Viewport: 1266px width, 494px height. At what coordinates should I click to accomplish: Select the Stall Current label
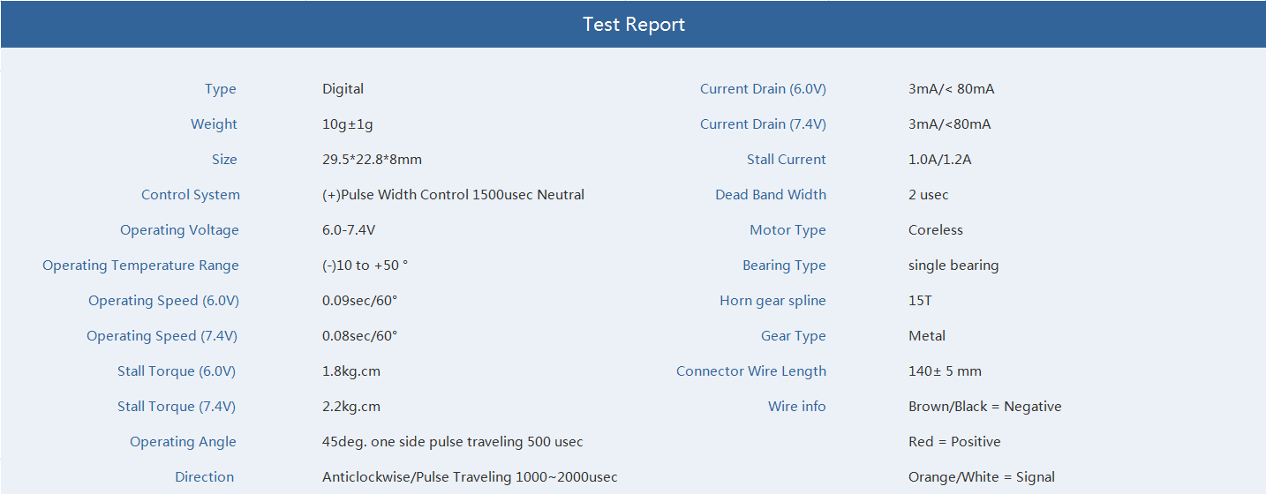pos(787,160)
